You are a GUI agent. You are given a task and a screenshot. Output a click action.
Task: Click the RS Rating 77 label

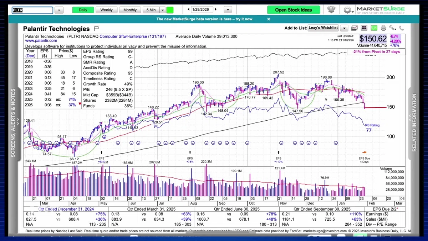click(x=372, y=128)
